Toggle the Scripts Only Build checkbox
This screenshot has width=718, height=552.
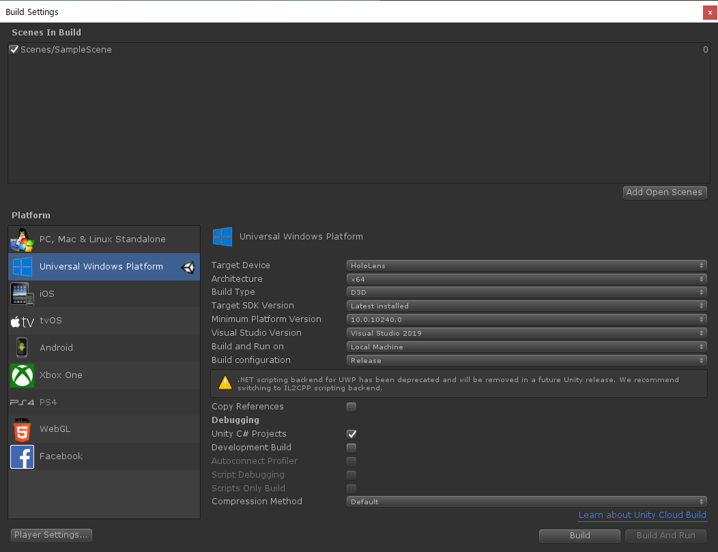(x=351, y=489)
